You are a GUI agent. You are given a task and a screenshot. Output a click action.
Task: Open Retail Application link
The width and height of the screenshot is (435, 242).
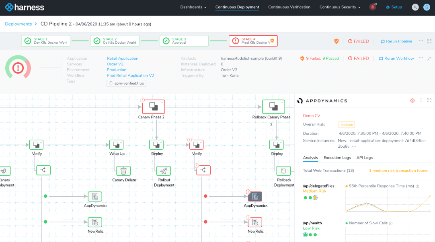tap(122, 59)
